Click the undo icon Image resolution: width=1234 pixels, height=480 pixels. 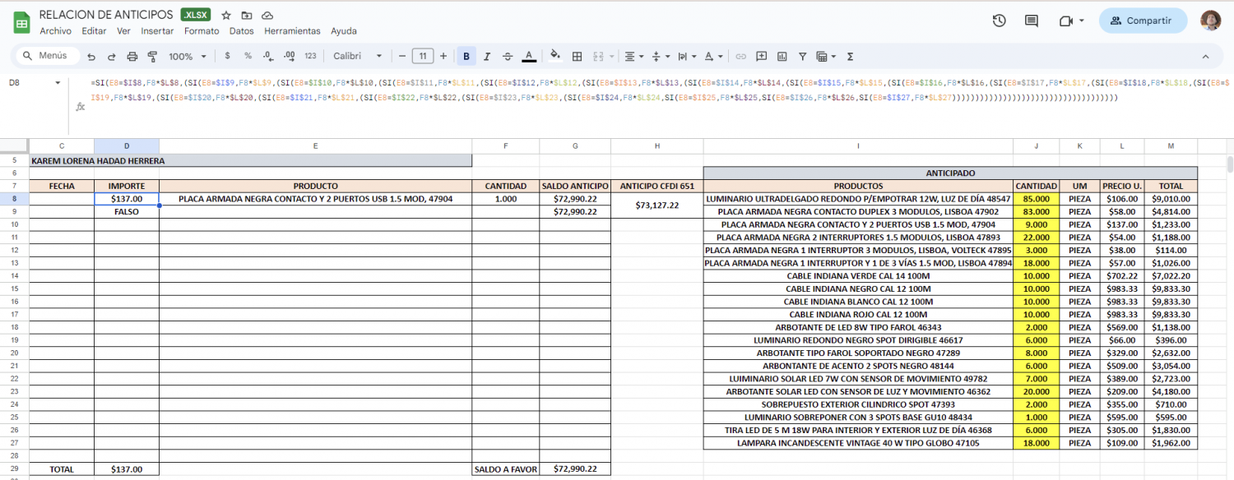pos(90,57)
